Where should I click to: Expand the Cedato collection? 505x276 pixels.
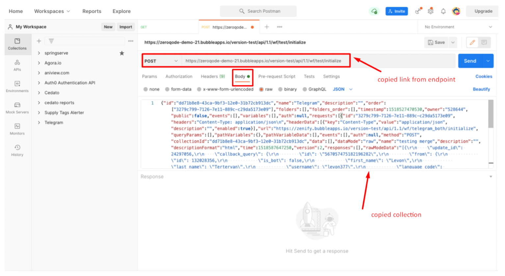[x=39, y=93]
